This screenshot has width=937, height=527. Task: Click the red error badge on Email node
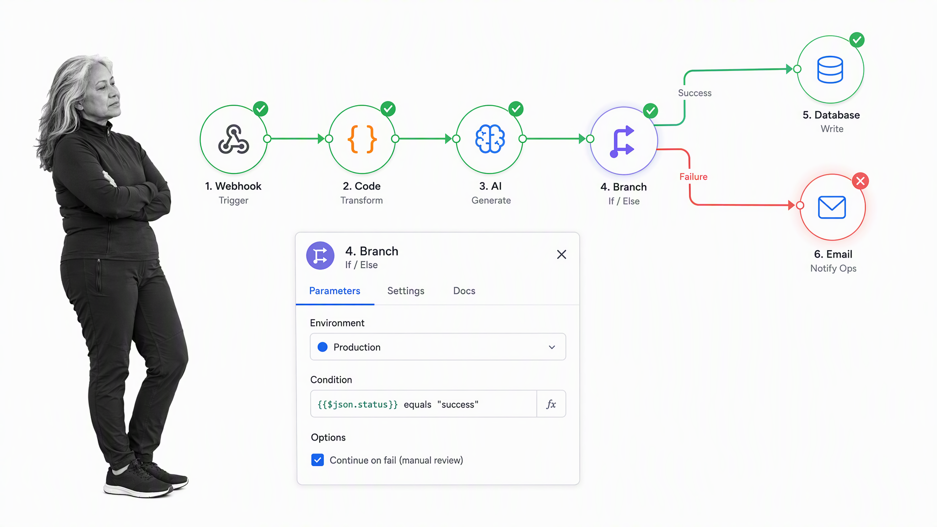861,181
